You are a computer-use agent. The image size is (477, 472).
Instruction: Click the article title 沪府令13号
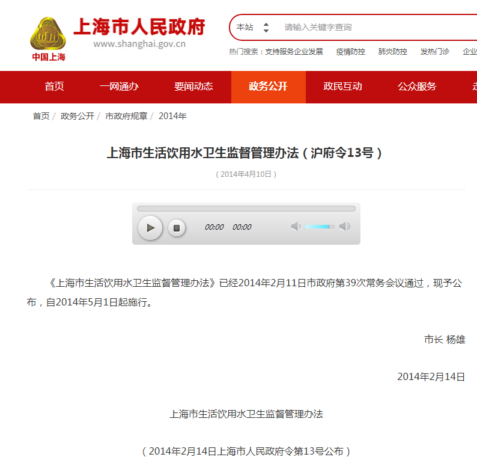pos(244,153)
